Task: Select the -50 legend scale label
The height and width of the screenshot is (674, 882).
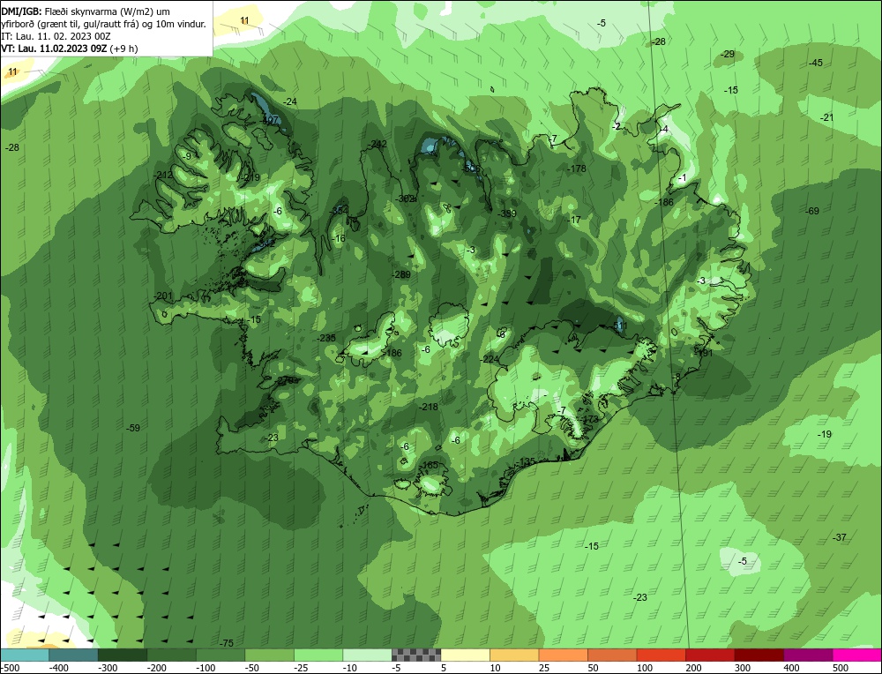Action: 252,668
